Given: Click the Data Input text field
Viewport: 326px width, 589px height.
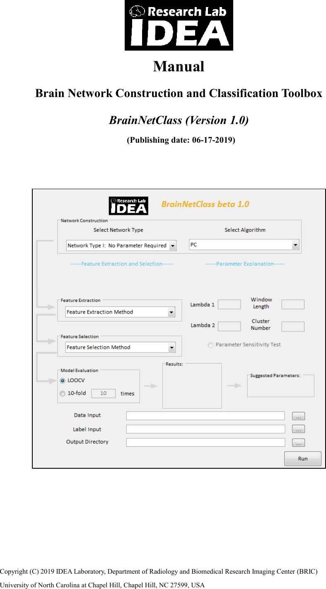Looking at the screenshot, I should click(x=205, y=416).
